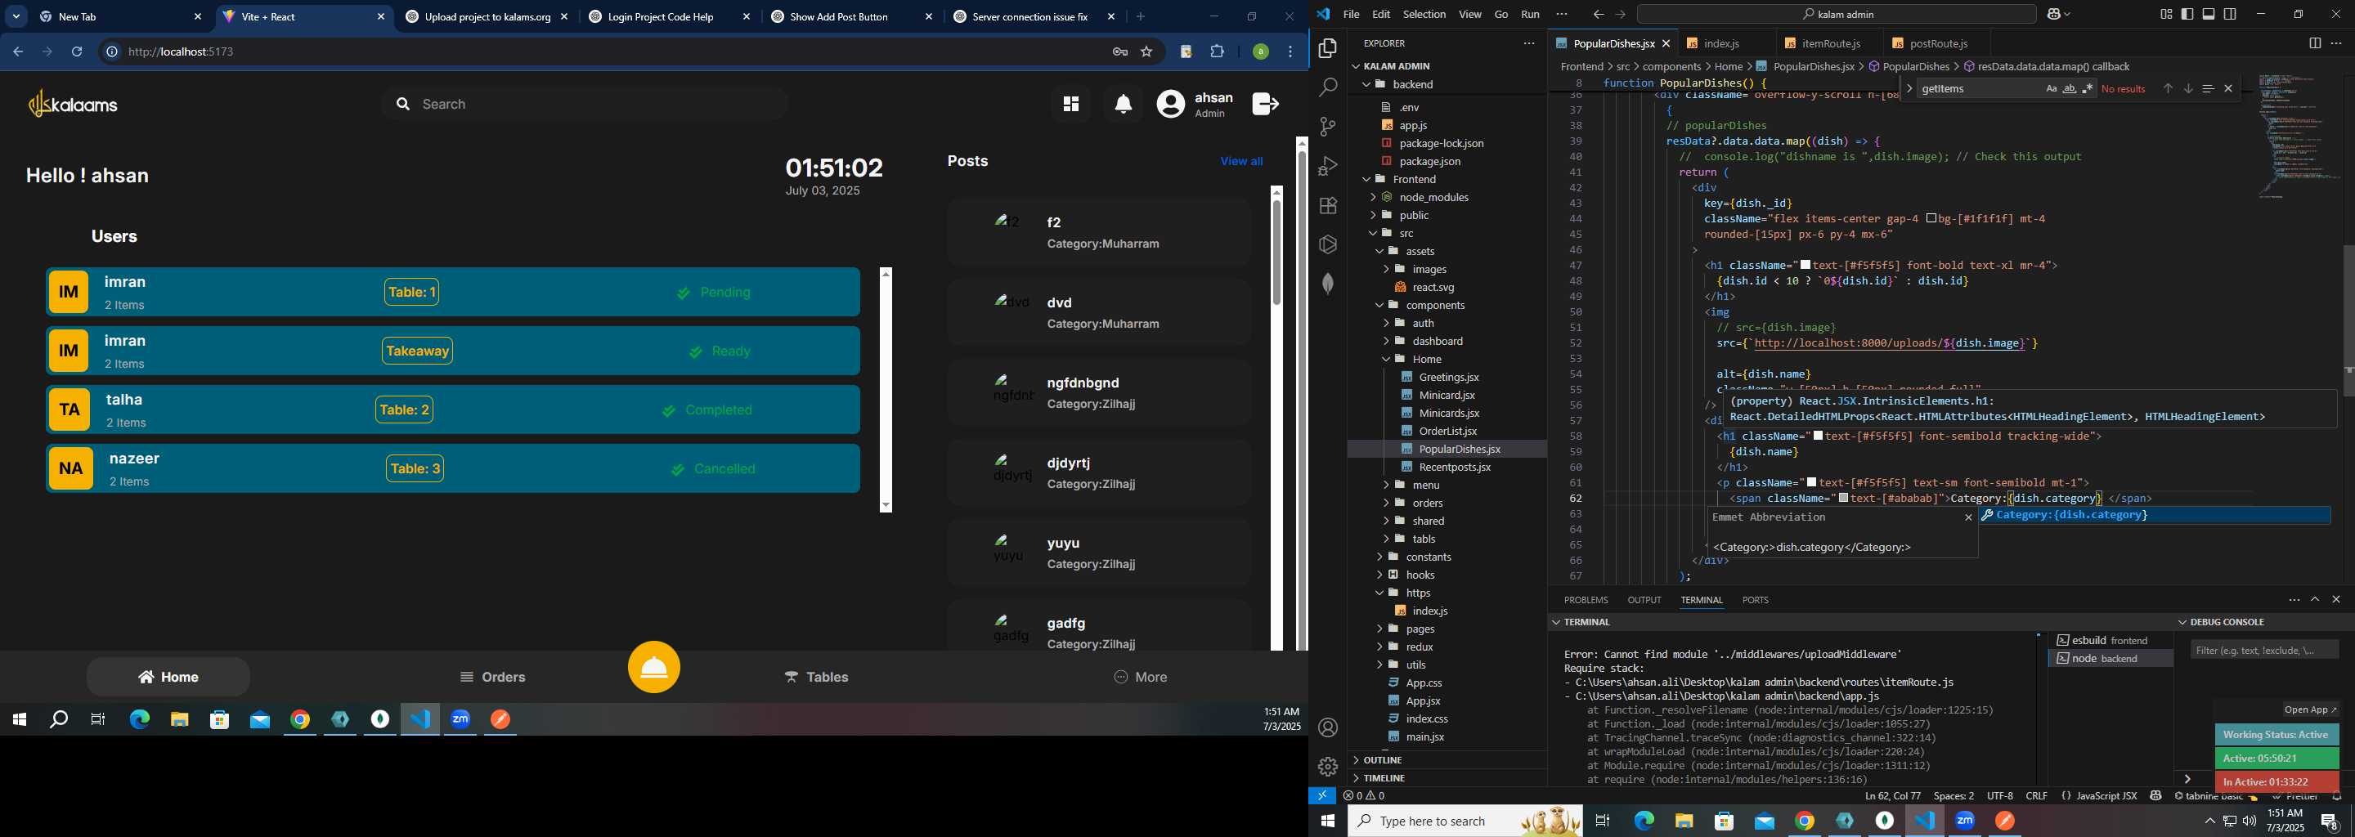
Task: Click the yellow bell button in the bottom navigation
Action: pyautogui.click(x=653, y=668)
